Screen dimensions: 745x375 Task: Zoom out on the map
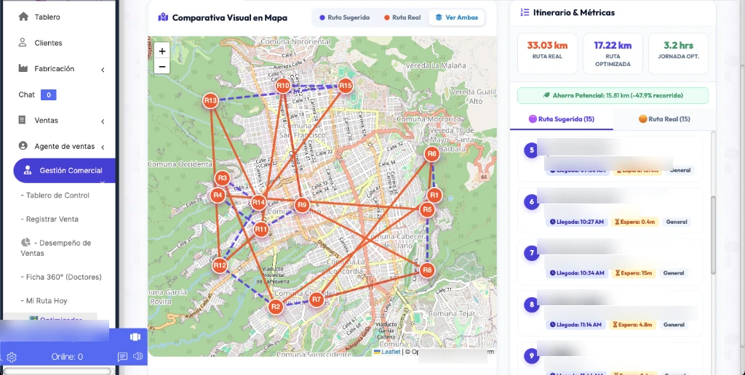(162, 66)
